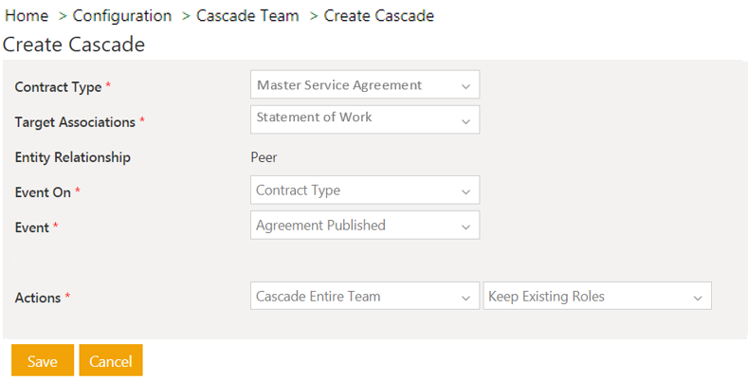Go to Home in the breadcrumb
748x381 pixels.
coord(27,16)
